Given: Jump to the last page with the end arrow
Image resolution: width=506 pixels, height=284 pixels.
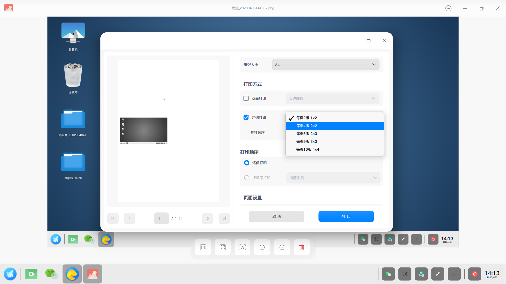Looking at the screenshot, I should tap(224, 218).
